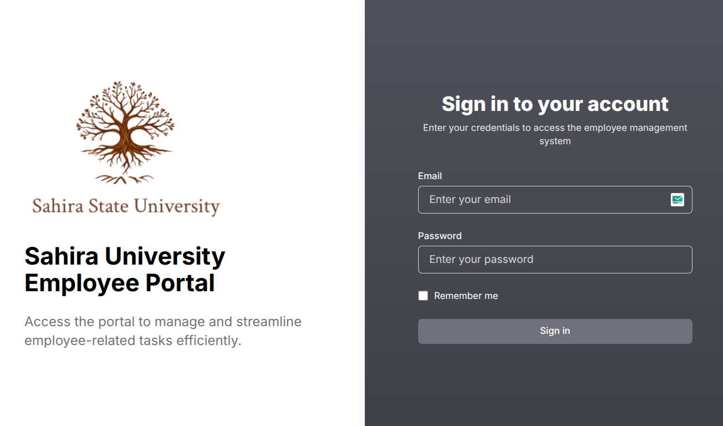Click the Password field label
The image size is (723, 426).
440,236
